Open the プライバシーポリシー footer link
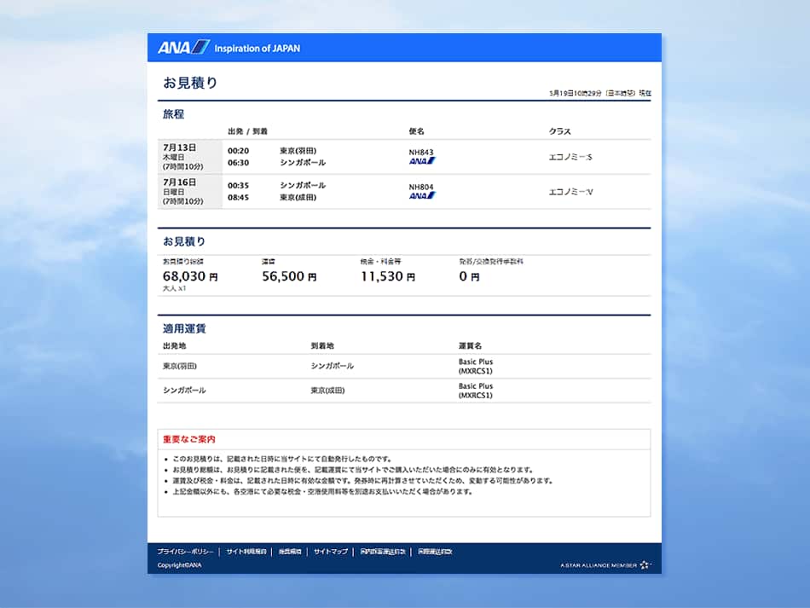810x608 pixels. pos(185,552)
